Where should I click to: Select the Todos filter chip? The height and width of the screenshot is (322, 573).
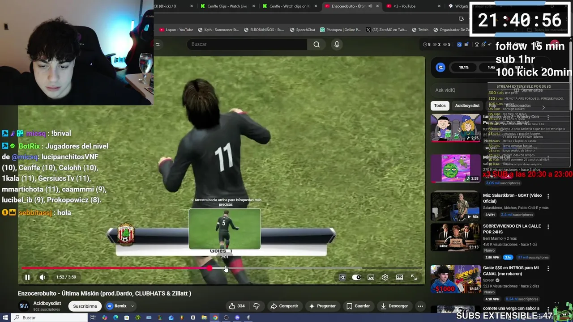(440, 106)
